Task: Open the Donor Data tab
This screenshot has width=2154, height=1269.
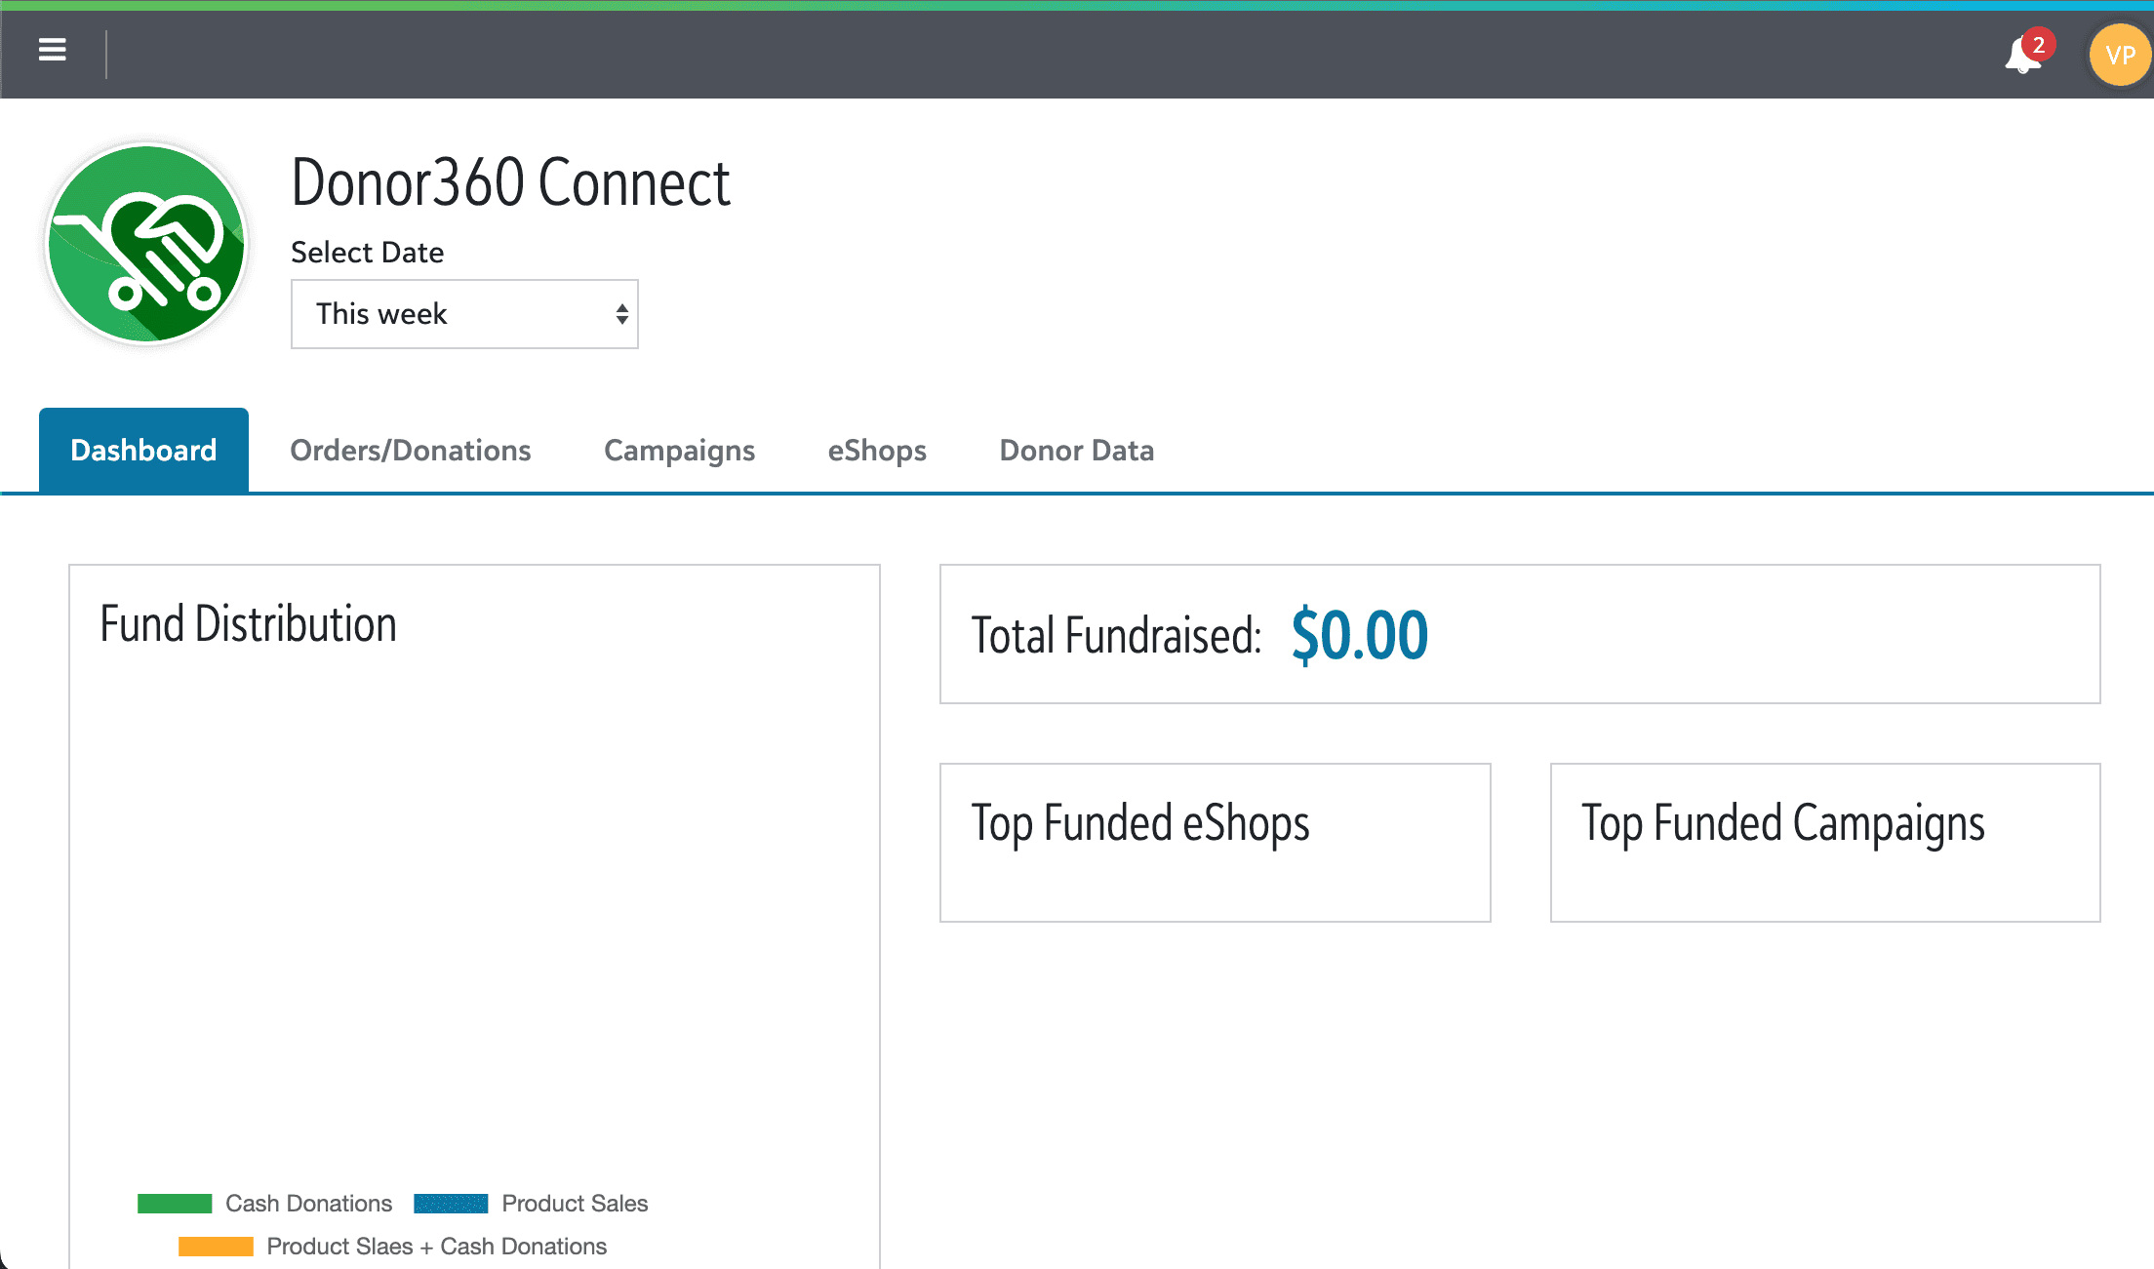Action: (1076, 451)
